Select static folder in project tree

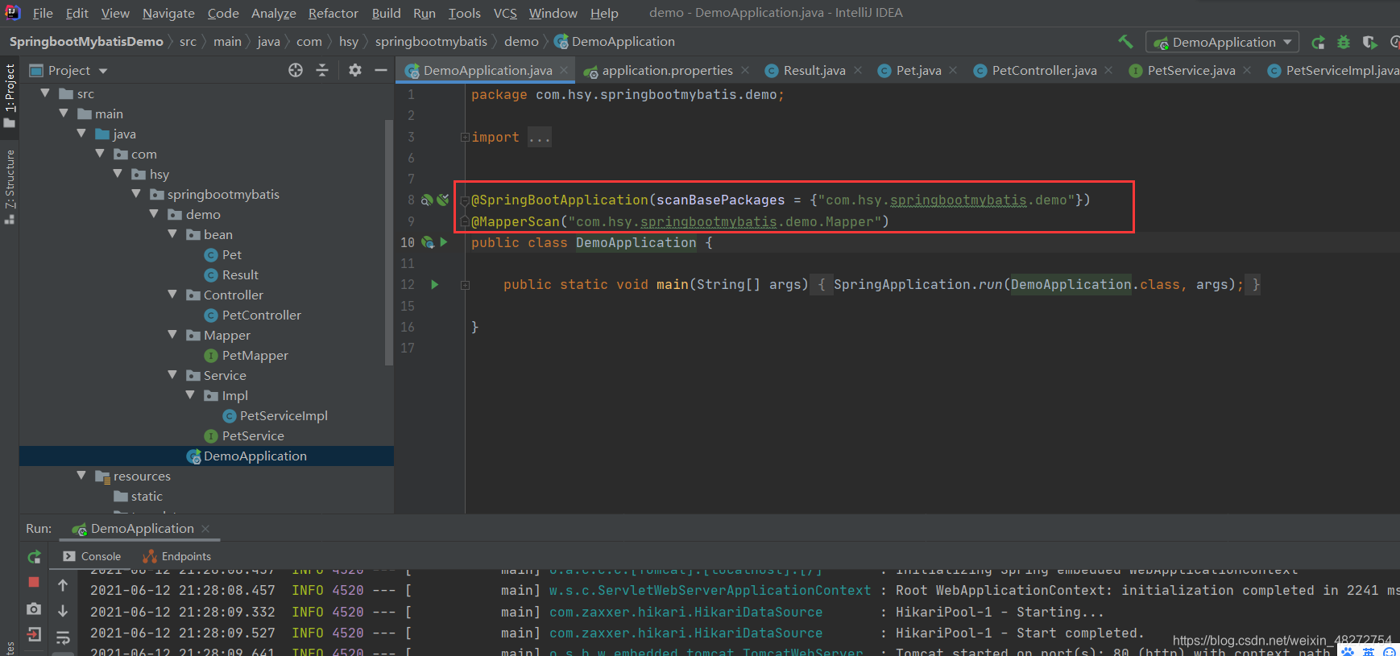click(x=147, y=496)
